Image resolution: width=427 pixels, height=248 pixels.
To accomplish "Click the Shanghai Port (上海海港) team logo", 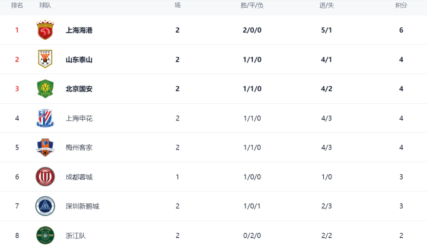I will (x=45, y=30).
